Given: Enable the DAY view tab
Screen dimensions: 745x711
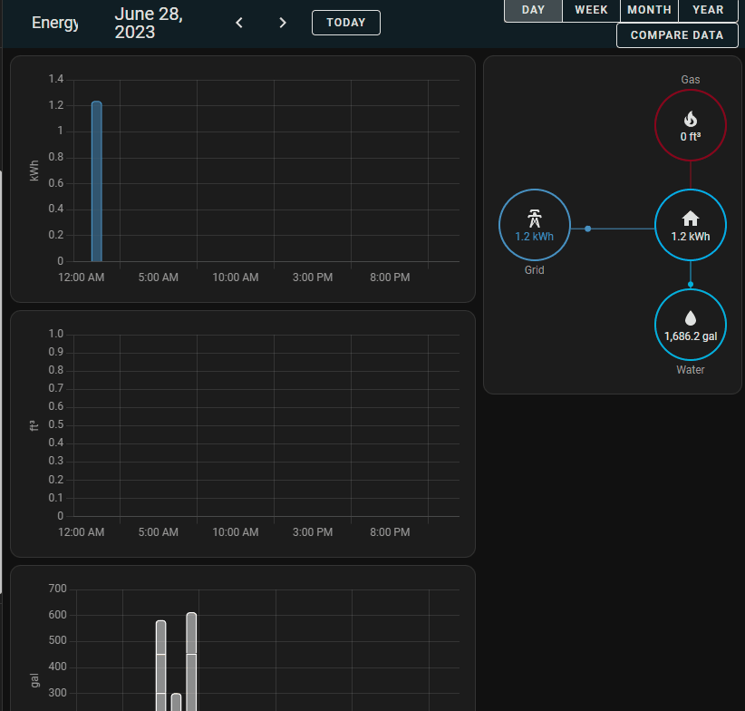Looking at the screenshot, I should tap(533, 10).
